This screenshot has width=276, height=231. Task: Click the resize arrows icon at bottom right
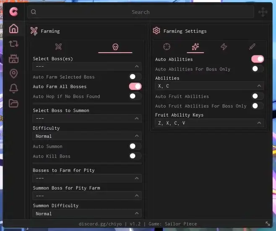pos(268,224)
